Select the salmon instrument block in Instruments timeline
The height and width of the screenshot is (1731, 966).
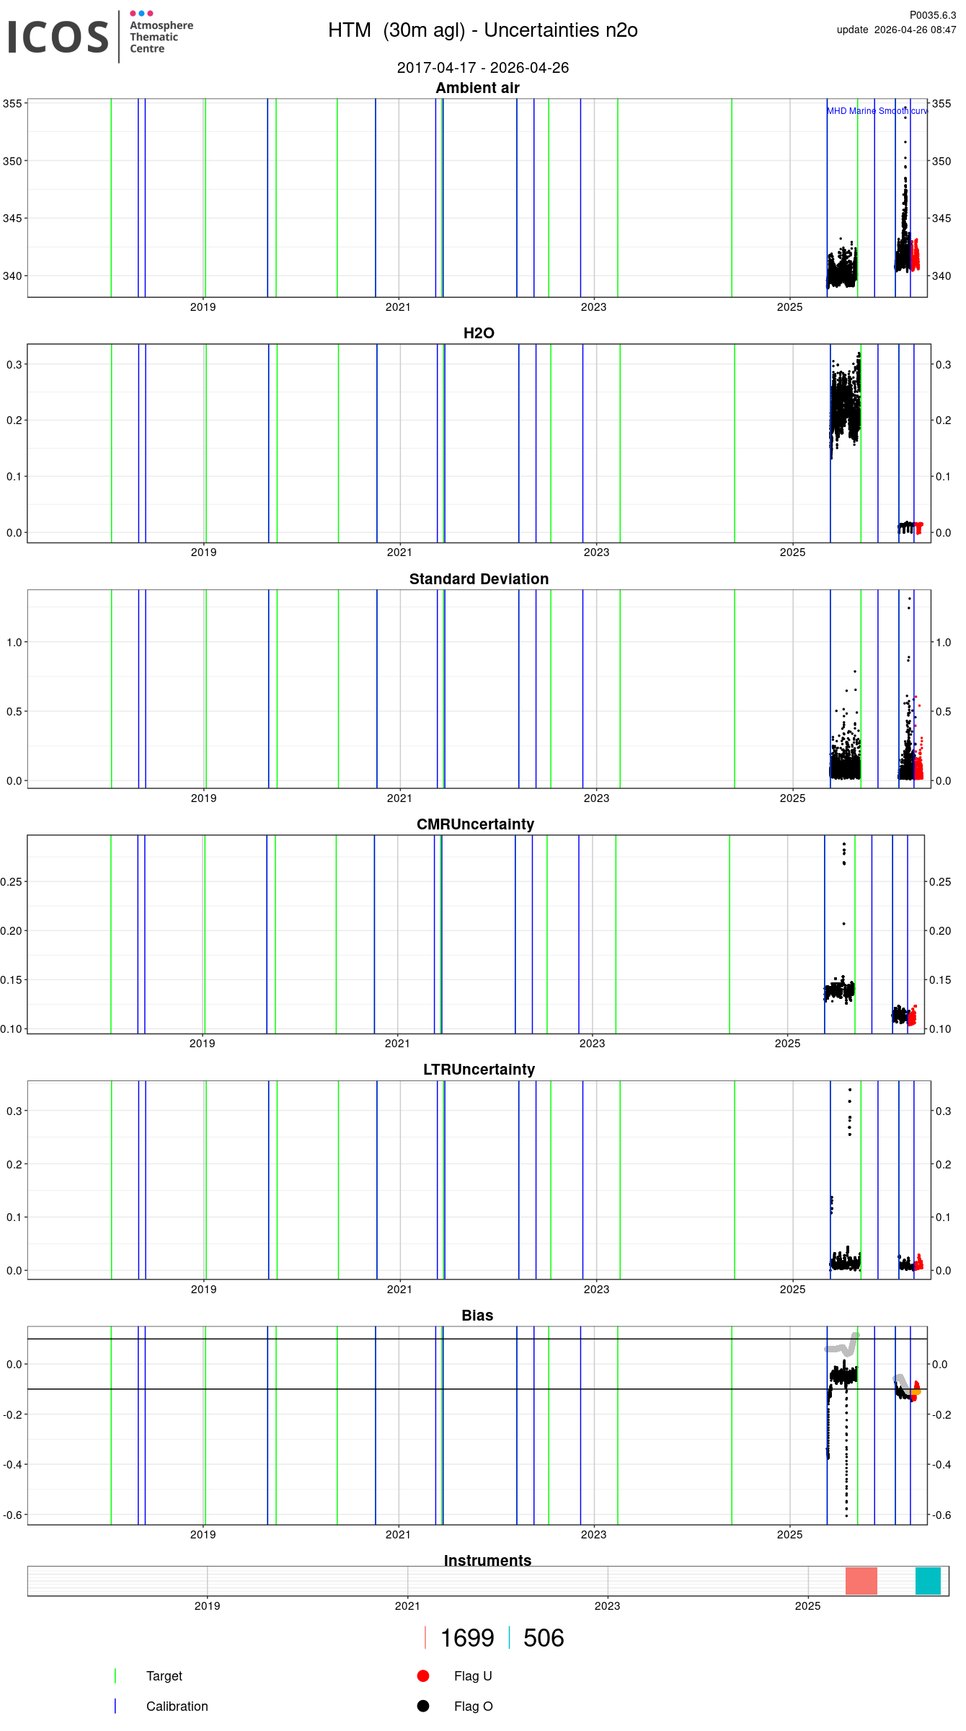point(861,1581)
